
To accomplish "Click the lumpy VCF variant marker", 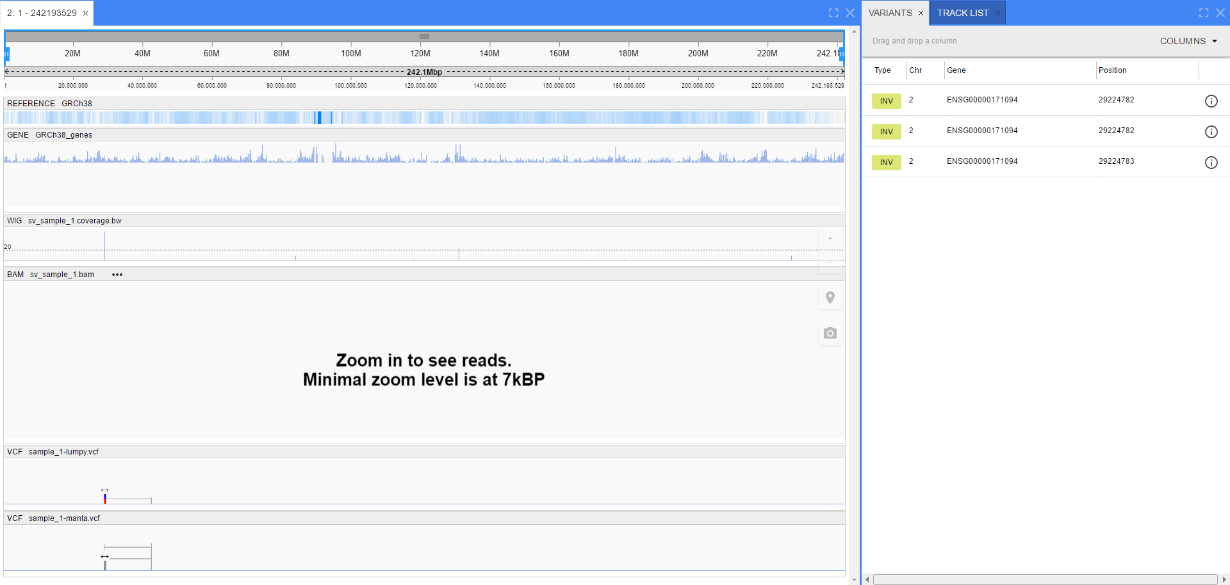I will click(105, 499).
